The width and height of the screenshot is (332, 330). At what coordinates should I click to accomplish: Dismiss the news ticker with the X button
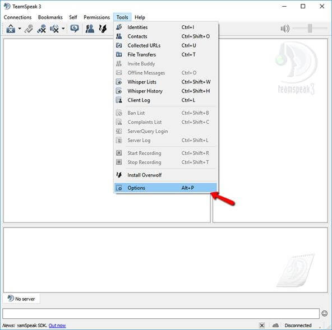[x=262, y=326]
